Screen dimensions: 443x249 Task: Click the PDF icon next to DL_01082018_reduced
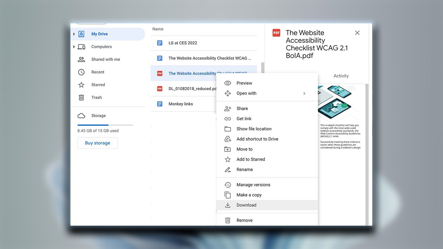coord(160,89)
